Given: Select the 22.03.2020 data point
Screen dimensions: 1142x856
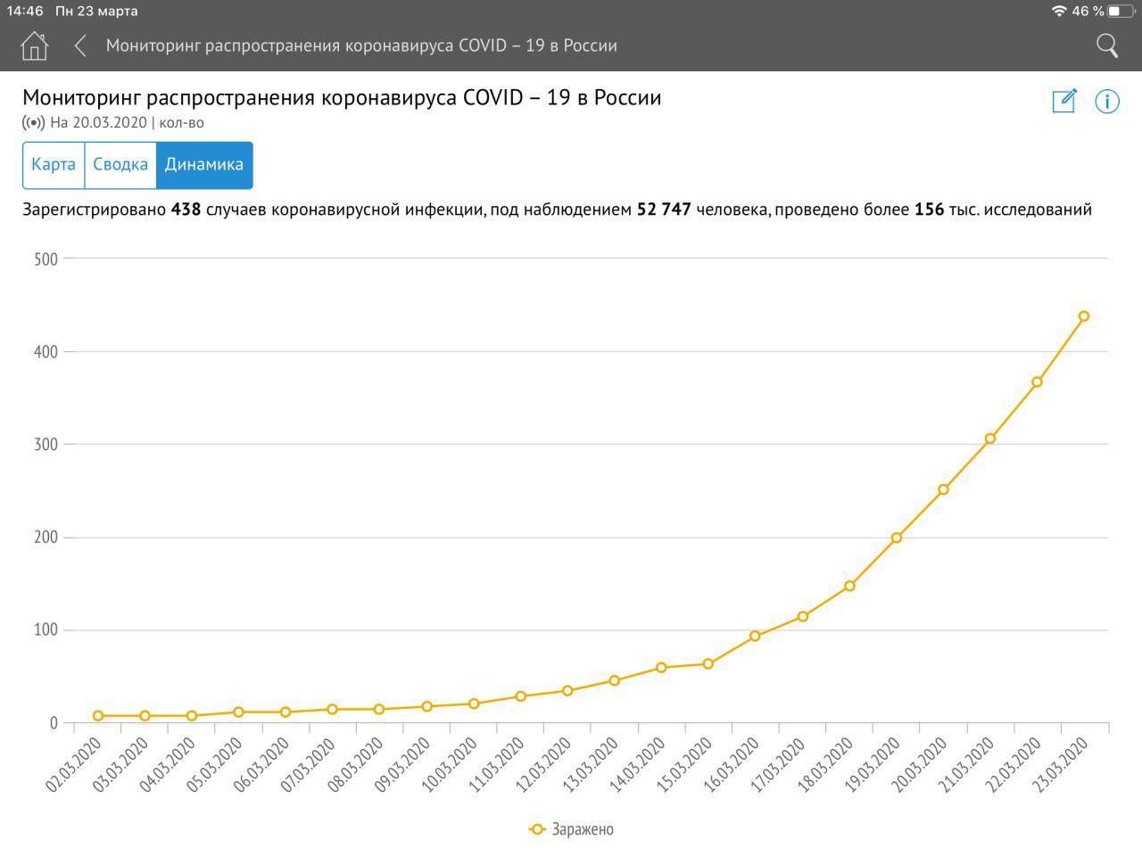Looking at the screenshot, I should (1037, 382).
